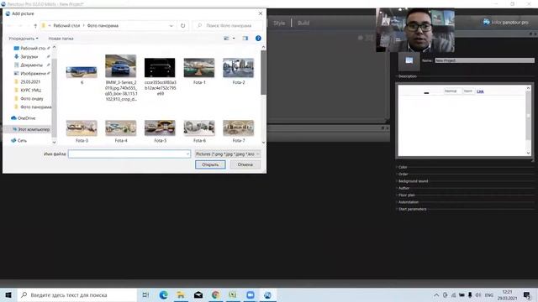The image size is (538, 302).
Task: Click the Отмена button
Action: [245, 164]
